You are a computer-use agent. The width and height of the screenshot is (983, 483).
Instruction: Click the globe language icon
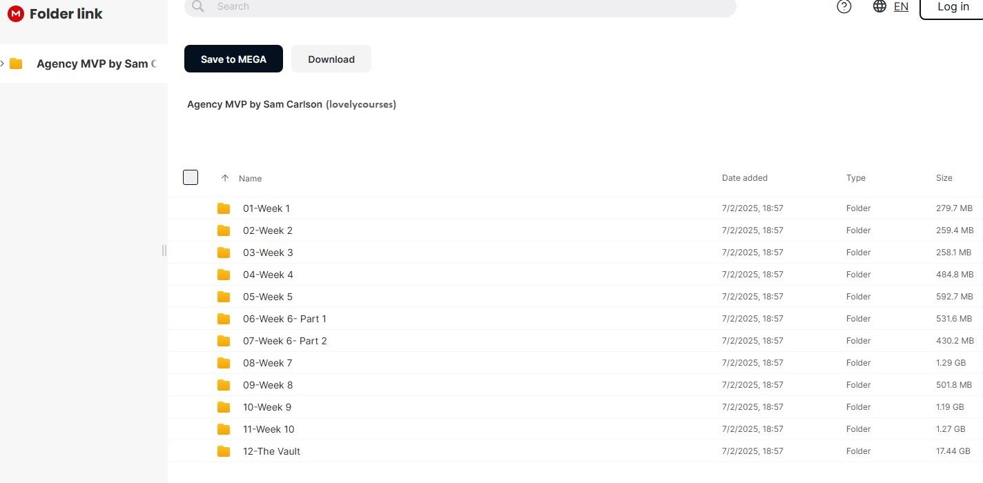click(879, 6)
